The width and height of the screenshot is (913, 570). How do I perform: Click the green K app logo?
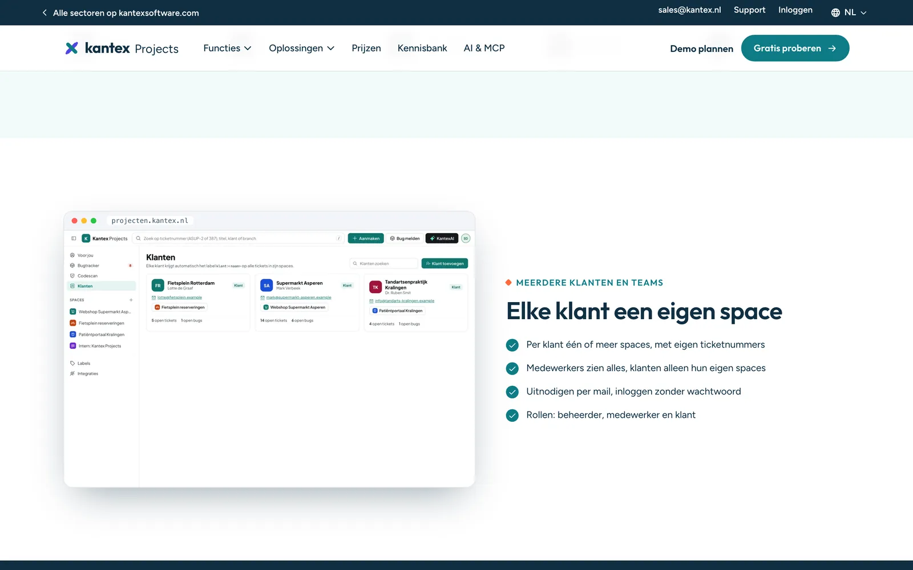tap(86, 238)
